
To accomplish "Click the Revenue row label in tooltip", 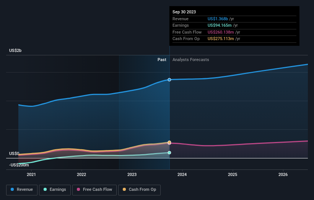I will click(181, 19).
